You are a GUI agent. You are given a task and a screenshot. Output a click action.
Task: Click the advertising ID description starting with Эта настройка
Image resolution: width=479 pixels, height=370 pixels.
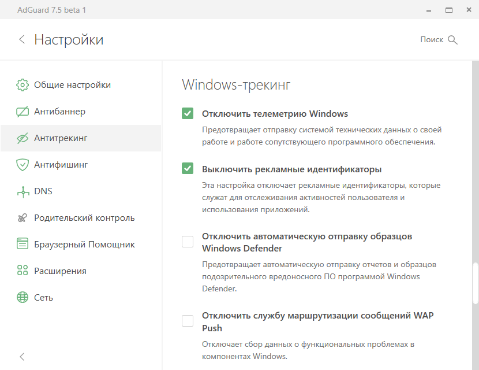pyautogui.click(x=321, y=197)
